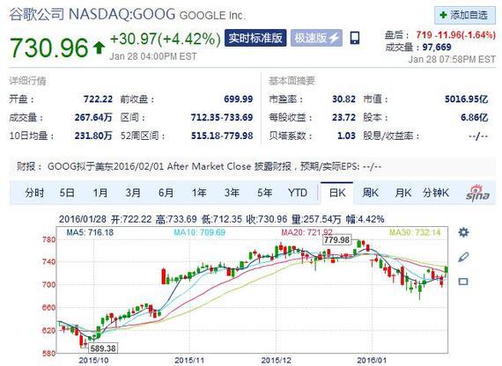Click the 基本面摘要 section heading
Screen dimensions: 502x366
[x=292, y=81]
